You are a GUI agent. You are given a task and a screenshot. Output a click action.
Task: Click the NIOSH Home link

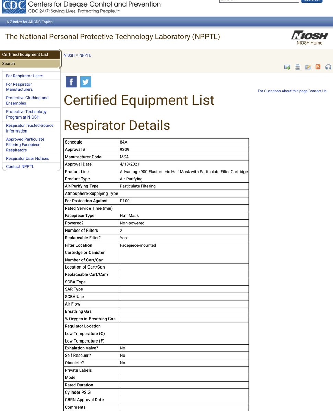tap(309, 43)
